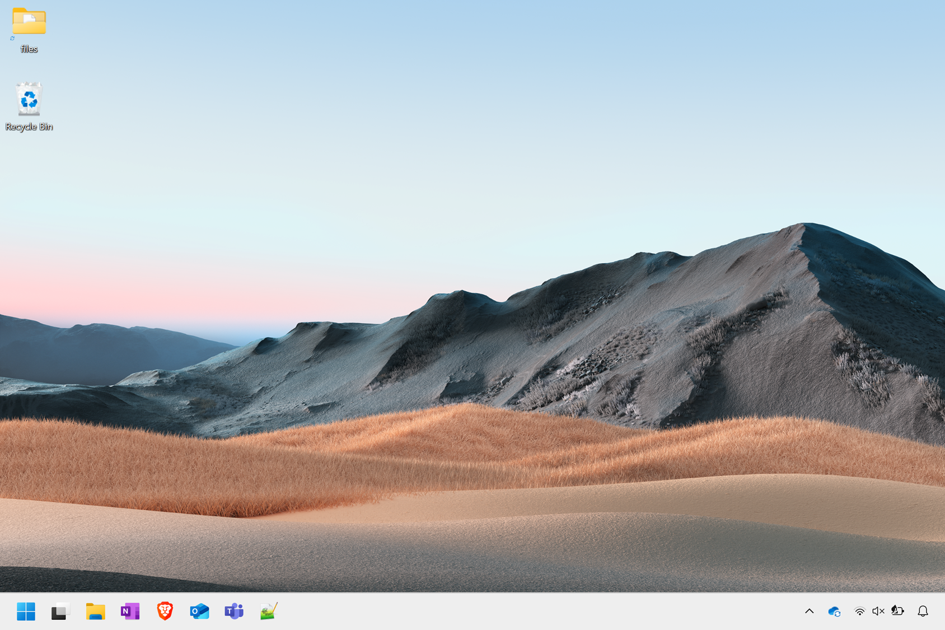Open OneNote from the taskbar
945x630 pixels.
[x=130, y=611]
